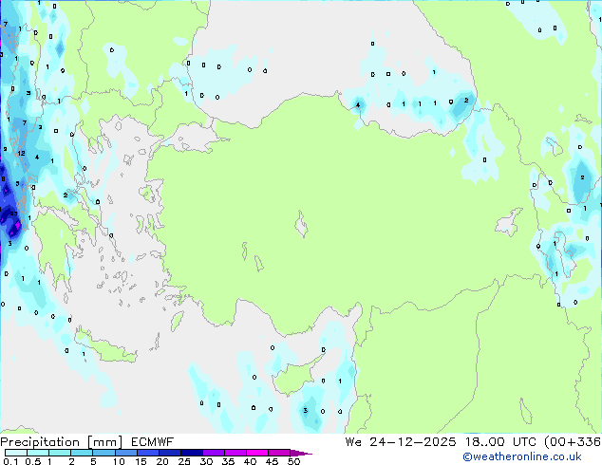Viewport: 602px width, 465px height.
Task: Click the 5–10 mm legend color box
Action: click(103, 453)
